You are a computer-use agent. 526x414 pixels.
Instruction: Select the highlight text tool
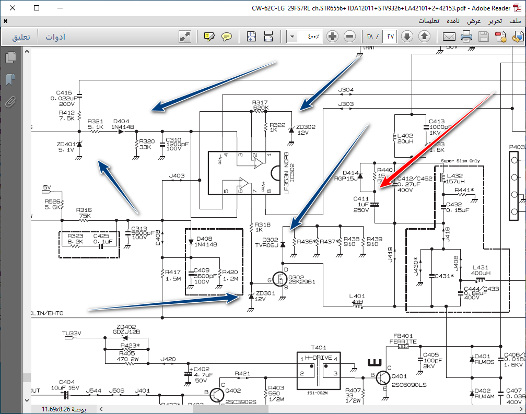209,36
